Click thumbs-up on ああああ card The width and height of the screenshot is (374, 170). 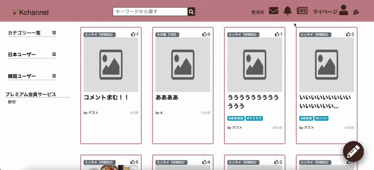click(205, 34)
